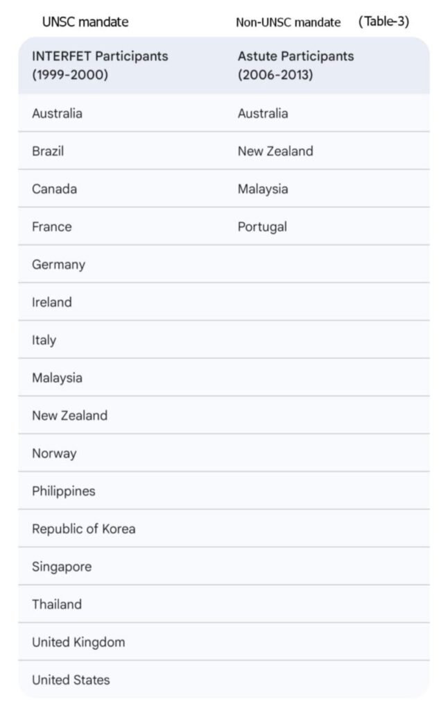Click the INTERFET Participants column header
The height and width of the screenshot is (711, 448).
tap(100, 65)
